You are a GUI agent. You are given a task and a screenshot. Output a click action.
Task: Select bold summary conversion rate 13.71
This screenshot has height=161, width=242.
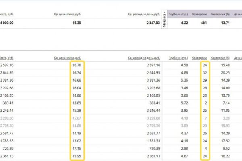click(x=225, y=23)
